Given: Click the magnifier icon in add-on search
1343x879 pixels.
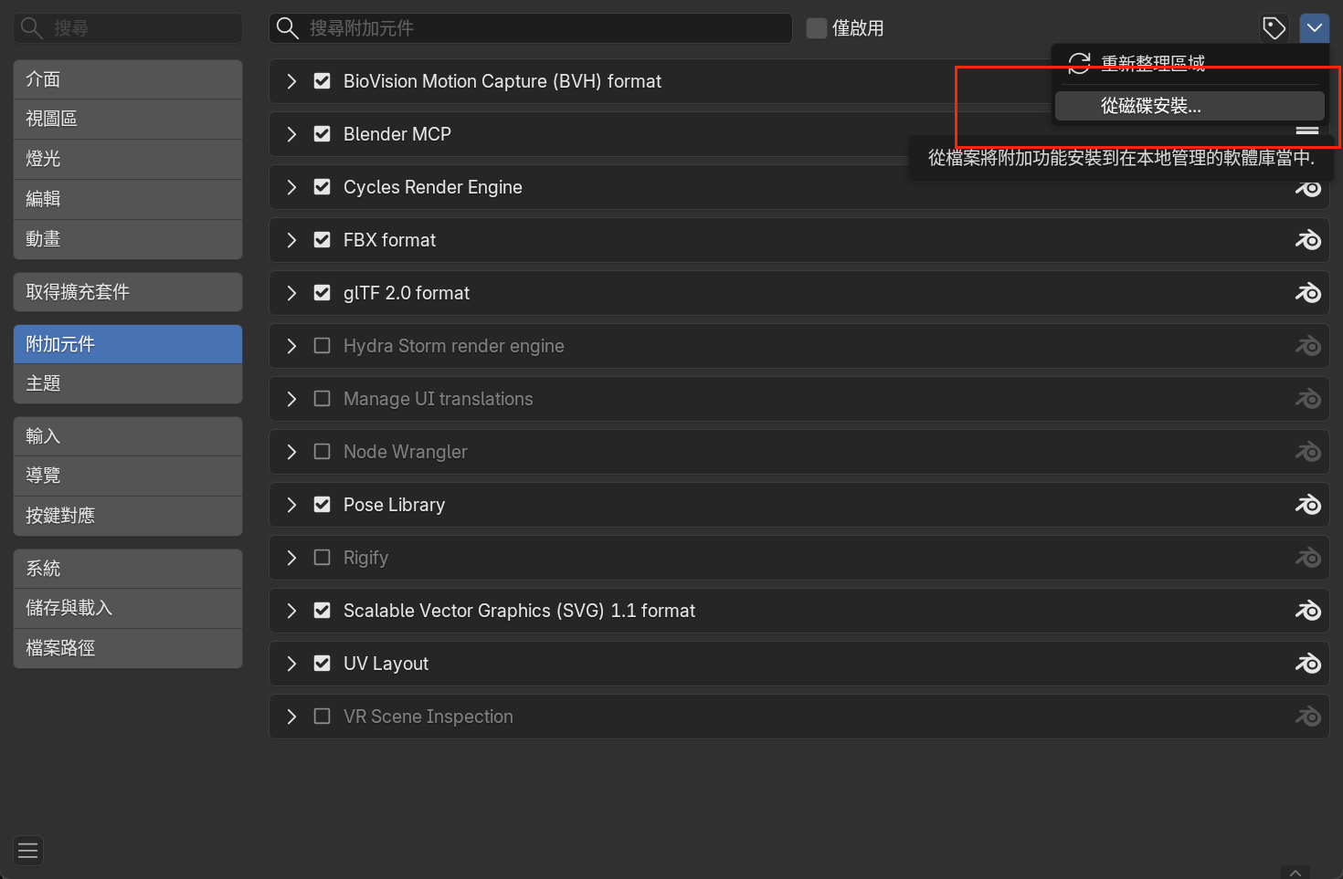Looking at the screenshot, I should (288, 28).
